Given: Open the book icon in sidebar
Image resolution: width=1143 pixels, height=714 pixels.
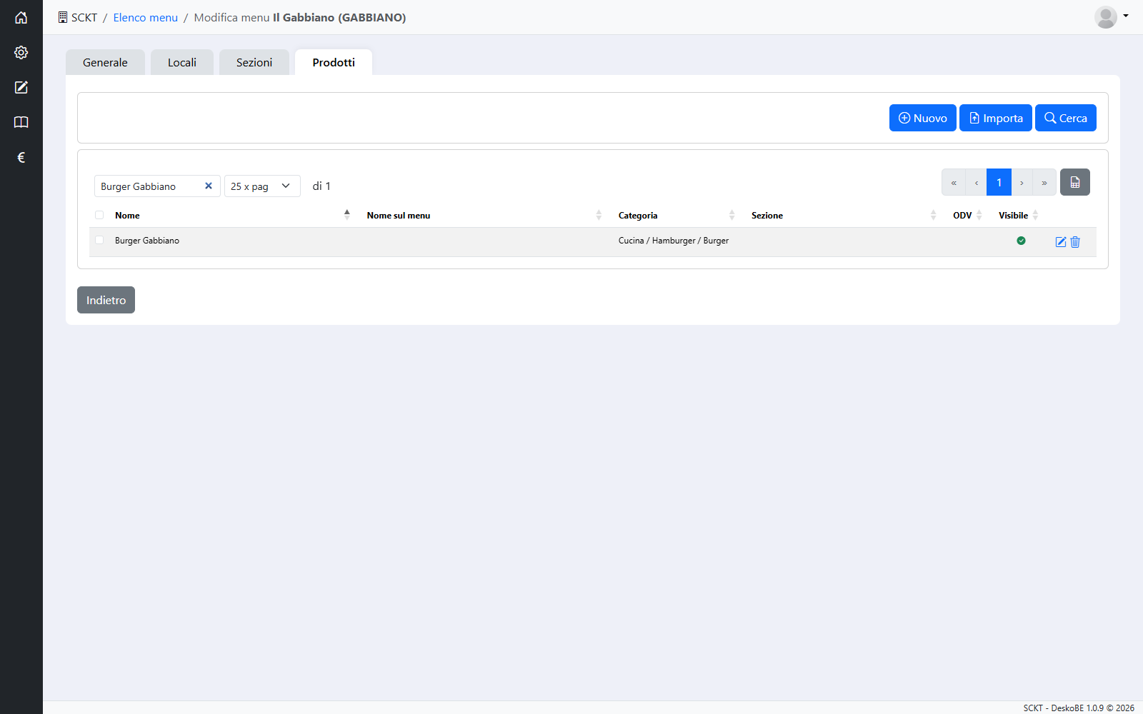Looking at the screenshot, I should 21,123.
